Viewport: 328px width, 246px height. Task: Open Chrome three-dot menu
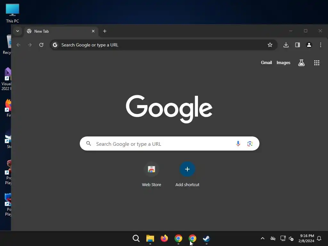click(320, 45)
